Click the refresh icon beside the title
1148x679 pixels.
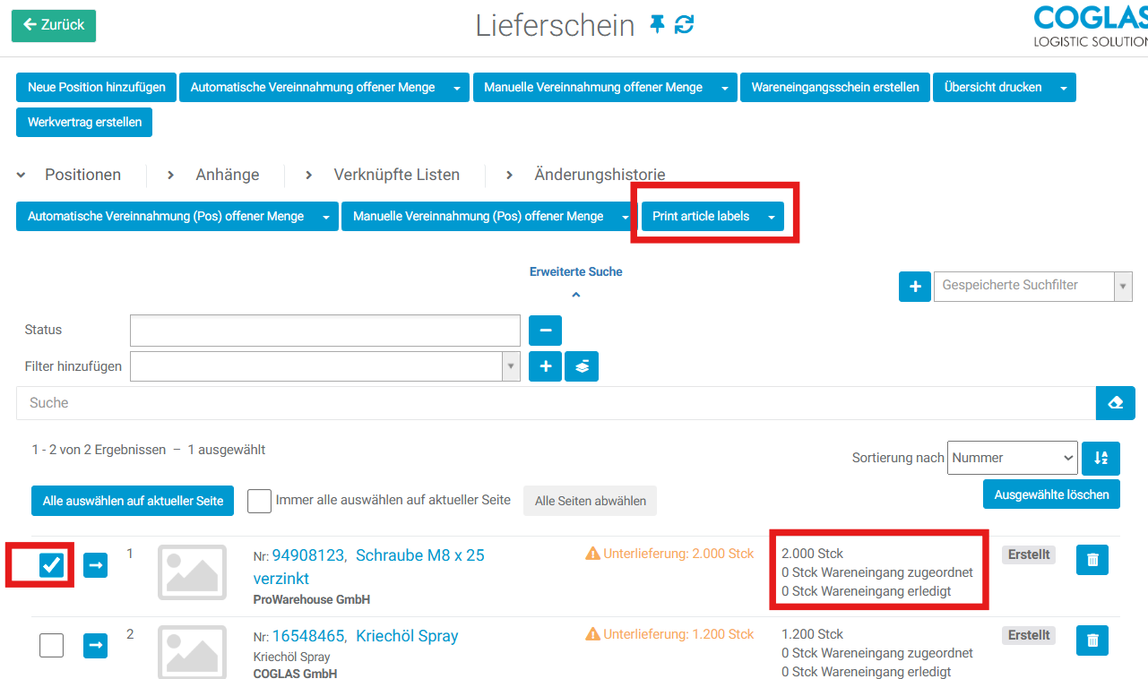coord(685,25)
